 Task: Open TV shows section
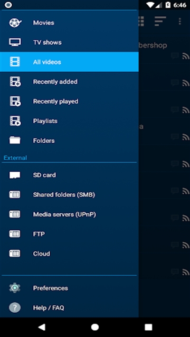point(69,42)
